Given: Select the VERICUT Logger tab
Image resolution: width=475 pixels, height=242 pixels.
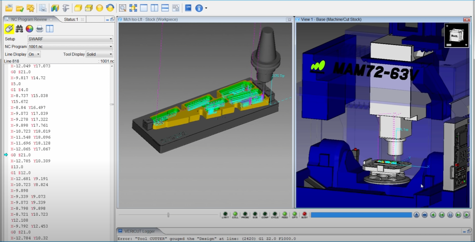Looking at the screenshot, I should coord(140,231).
